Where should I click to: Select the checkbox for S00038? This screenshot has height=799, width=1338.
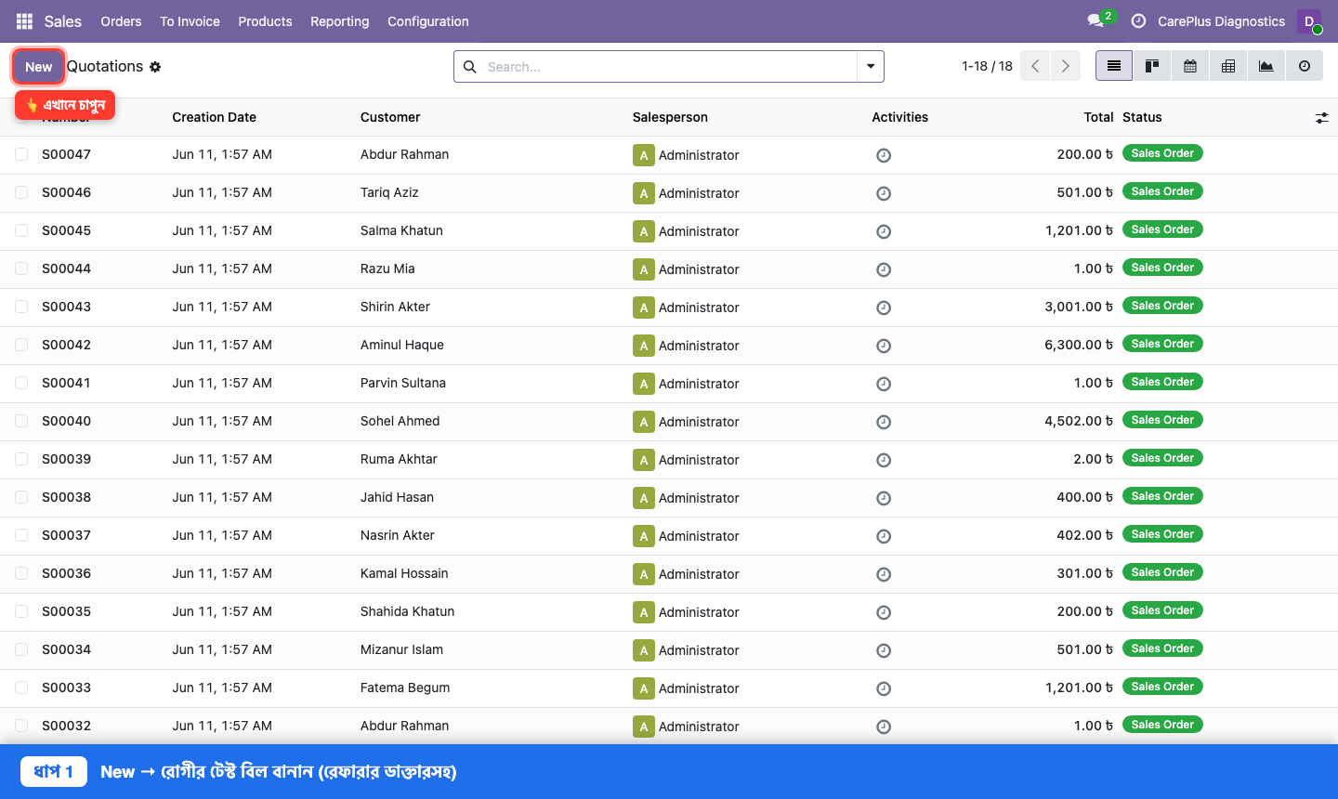(21, 497)
